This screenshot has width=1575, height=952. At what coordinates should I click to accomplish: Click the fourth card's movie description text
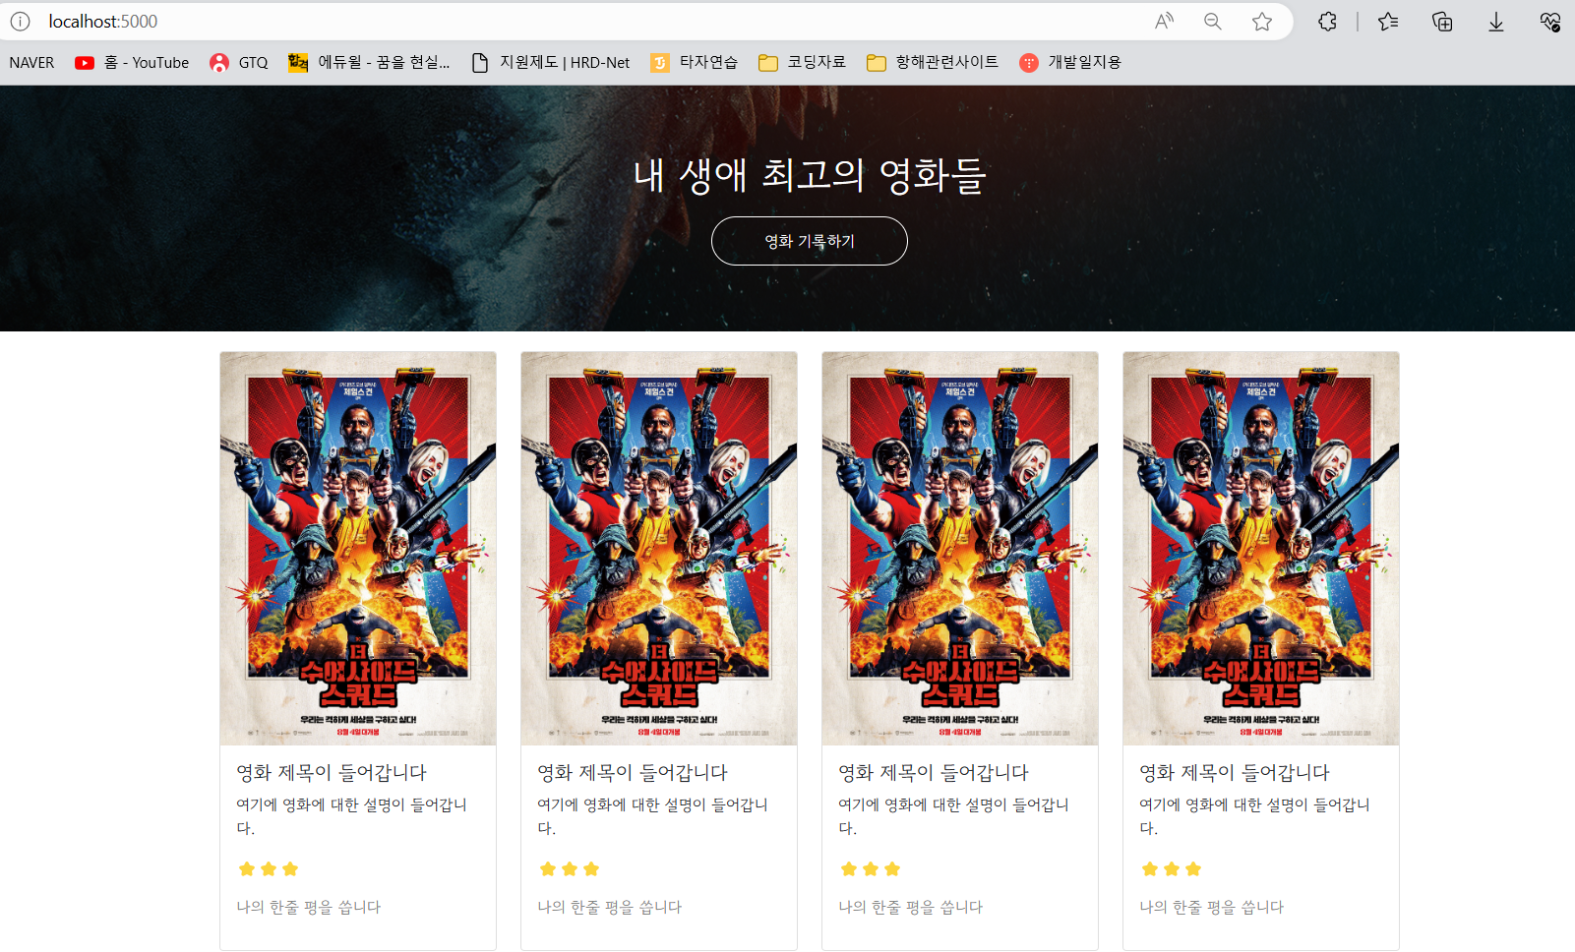pos(1255,816)
